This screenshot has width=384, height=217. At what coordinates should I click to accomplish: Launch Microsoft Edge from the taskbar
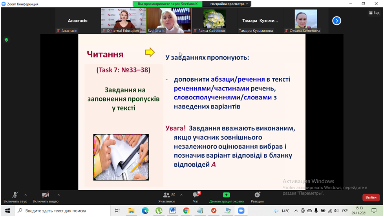145,211
